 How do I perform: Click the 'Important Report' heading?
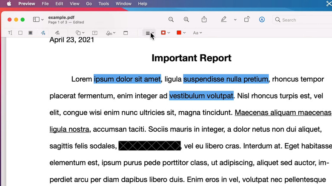192,58
